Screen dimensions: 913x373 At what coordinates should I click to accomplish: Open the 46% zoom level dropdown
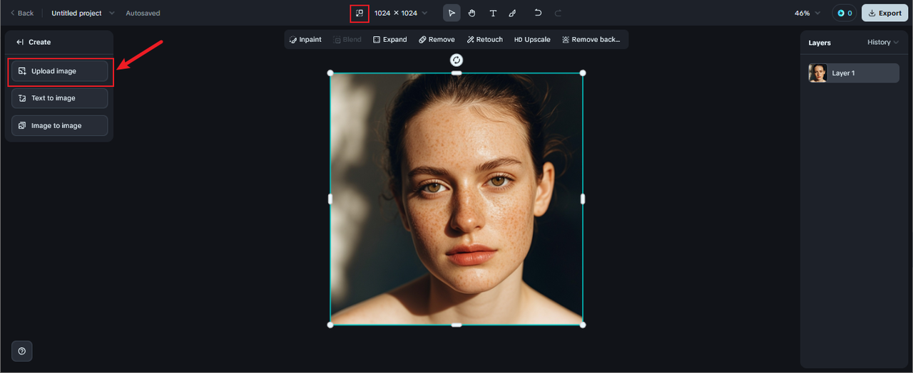(x=807, y=13)
